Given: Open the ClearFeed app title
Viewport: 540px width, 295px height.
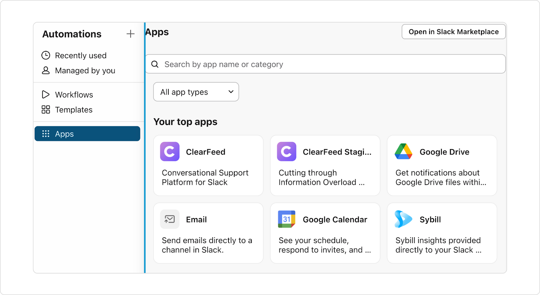Looking at the screenshot, I should coord(206,152).
